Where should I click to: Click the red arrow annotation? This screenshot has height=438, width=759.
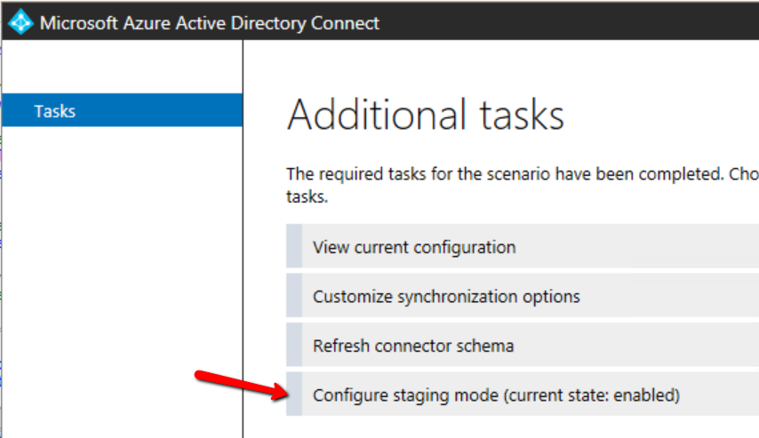coord(237,383)
